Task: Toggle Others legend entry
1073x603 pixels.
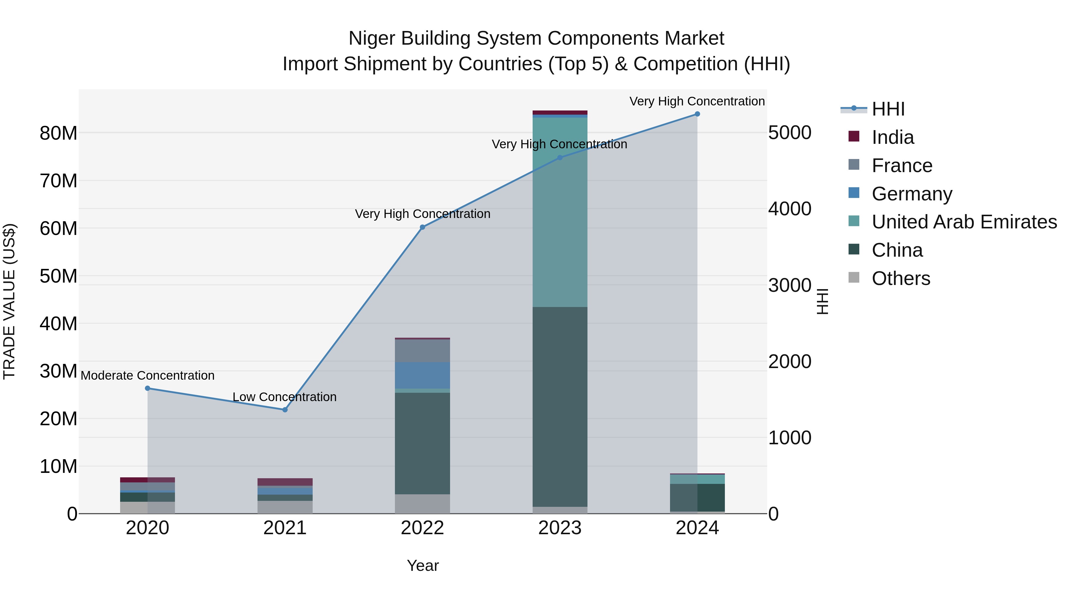Action: 889,278
